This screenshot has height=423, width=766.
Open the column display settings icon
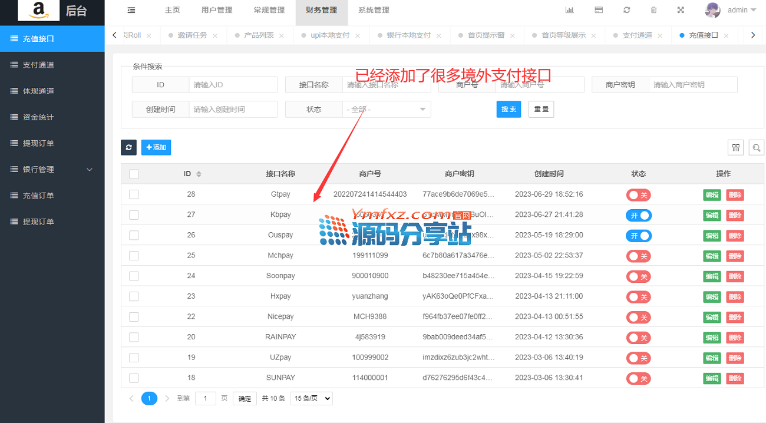point(735,148)
